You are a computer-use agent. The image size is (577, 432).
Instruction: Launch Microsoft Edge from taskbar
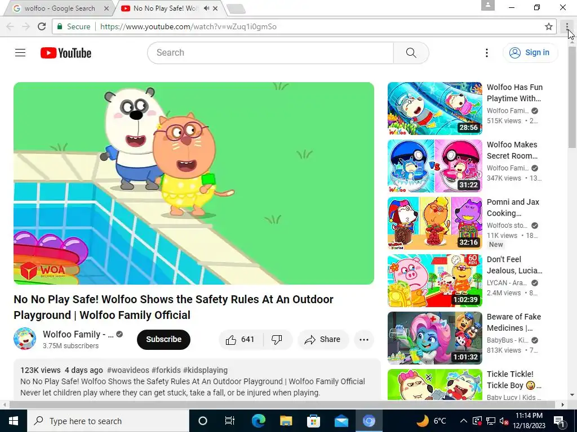[258, 421]
